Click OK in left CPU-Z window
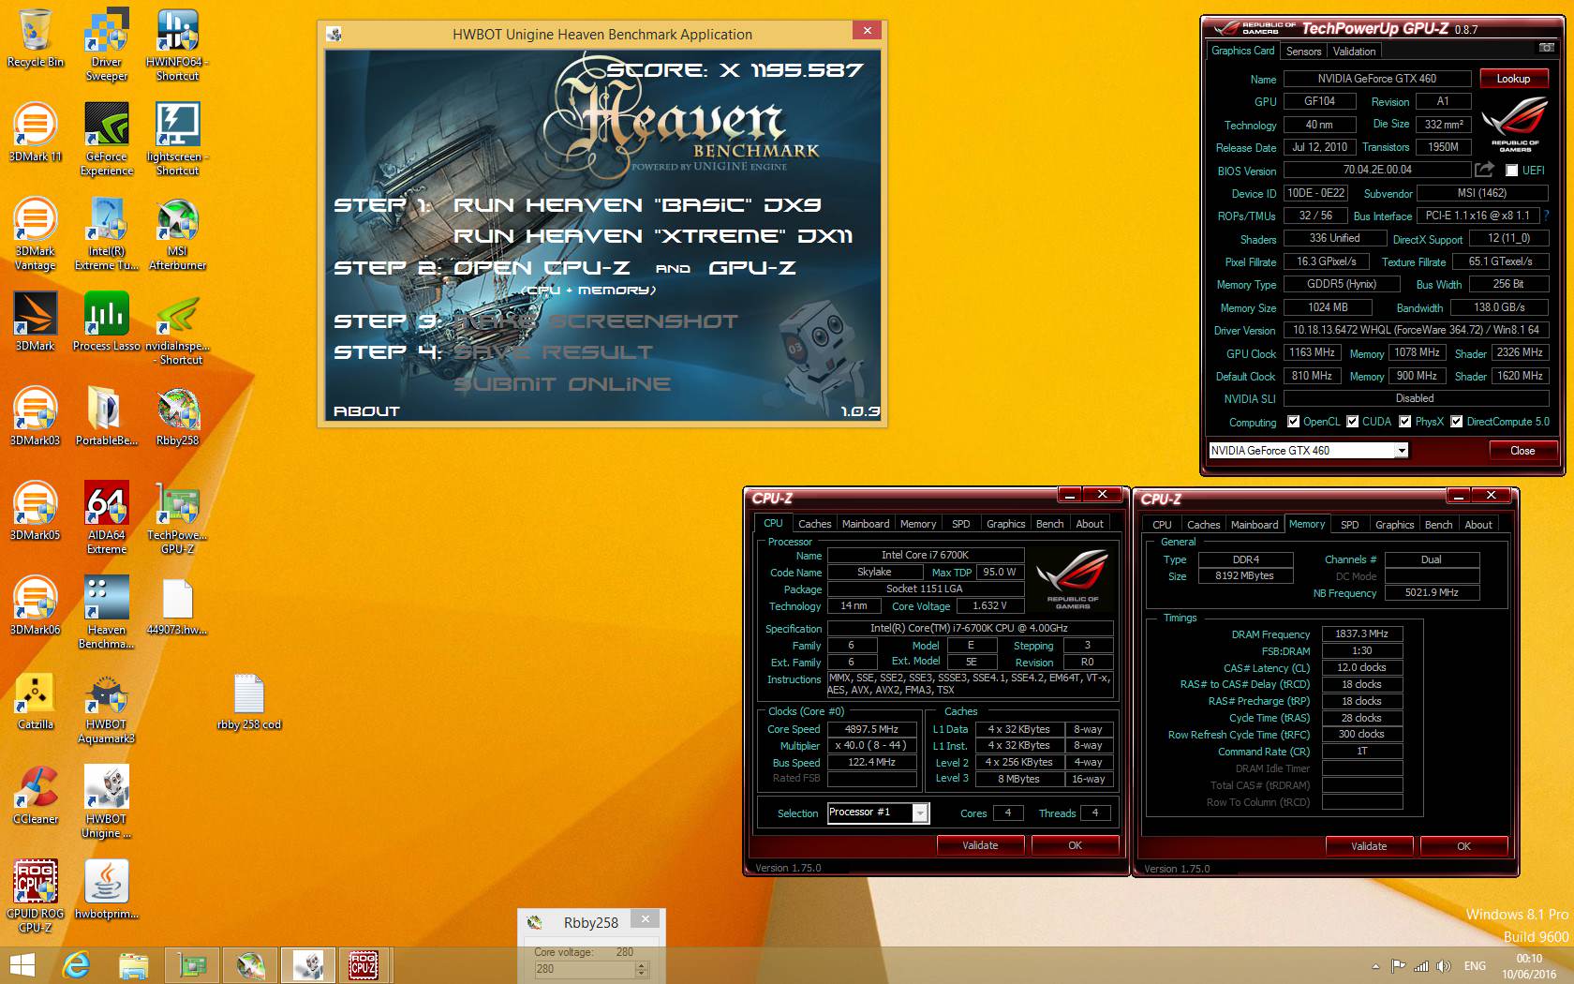 point(1075,845)
